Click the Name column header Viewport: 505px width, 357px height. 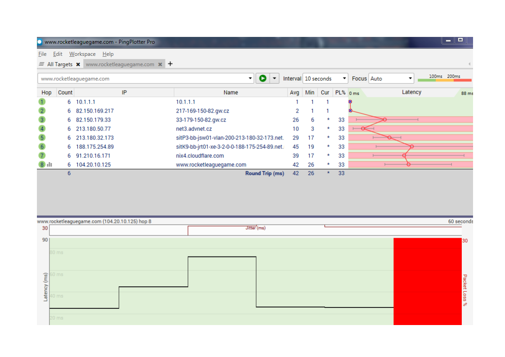230,92
